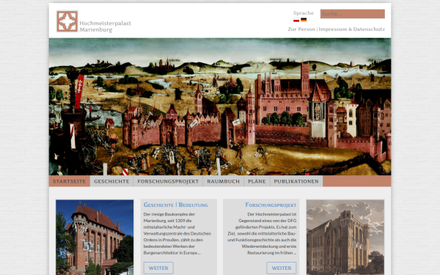Open the Publikationen menu item
The height and width of the screenshot is (275, 440).
point(296,181)
